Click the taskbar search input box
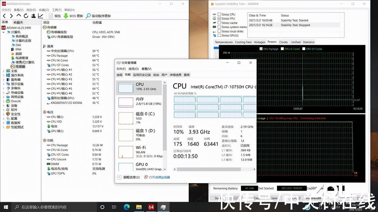378x212 pixels. pyautogui.click(x=54, y=207)
